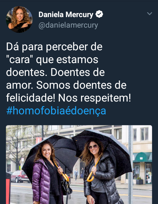158x204 pixels.
Task: Expand the tweet options chevron
Action: [149, 13]
